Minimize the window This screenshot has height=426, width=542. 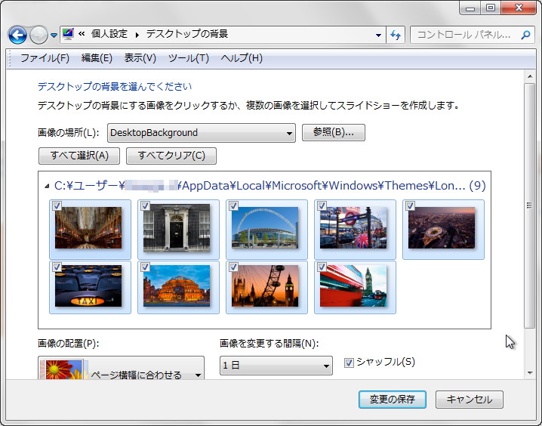470,8
